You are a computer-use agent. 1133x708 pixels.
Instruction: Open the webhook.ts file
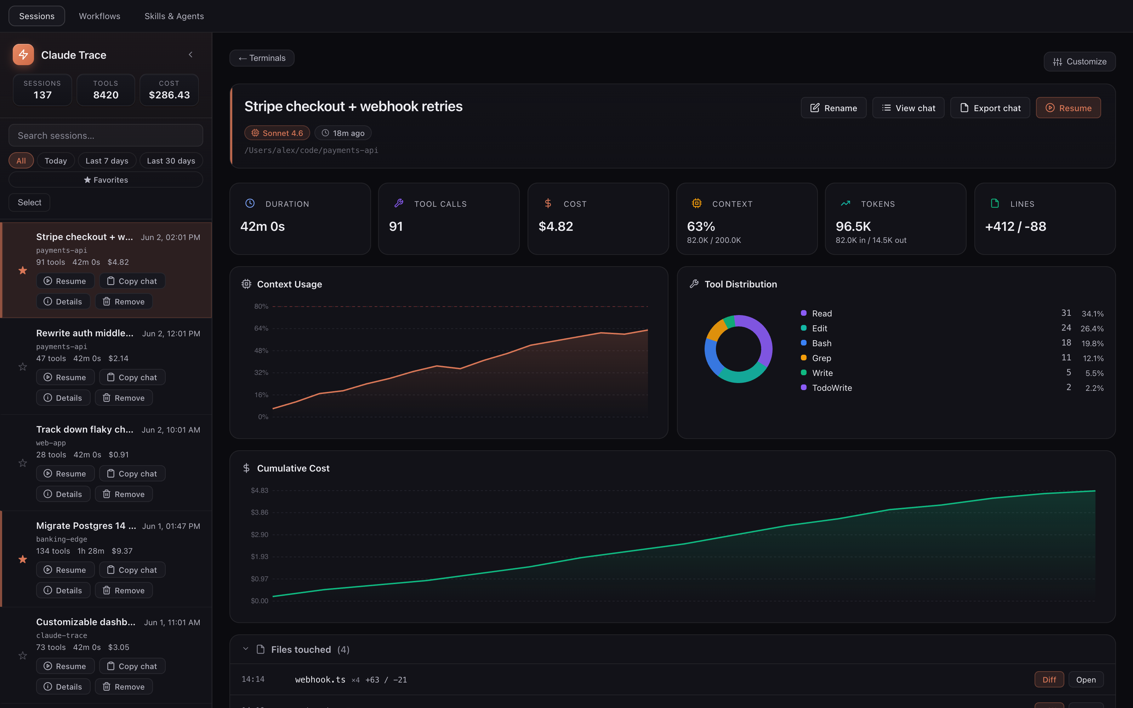coord(1086,679)
